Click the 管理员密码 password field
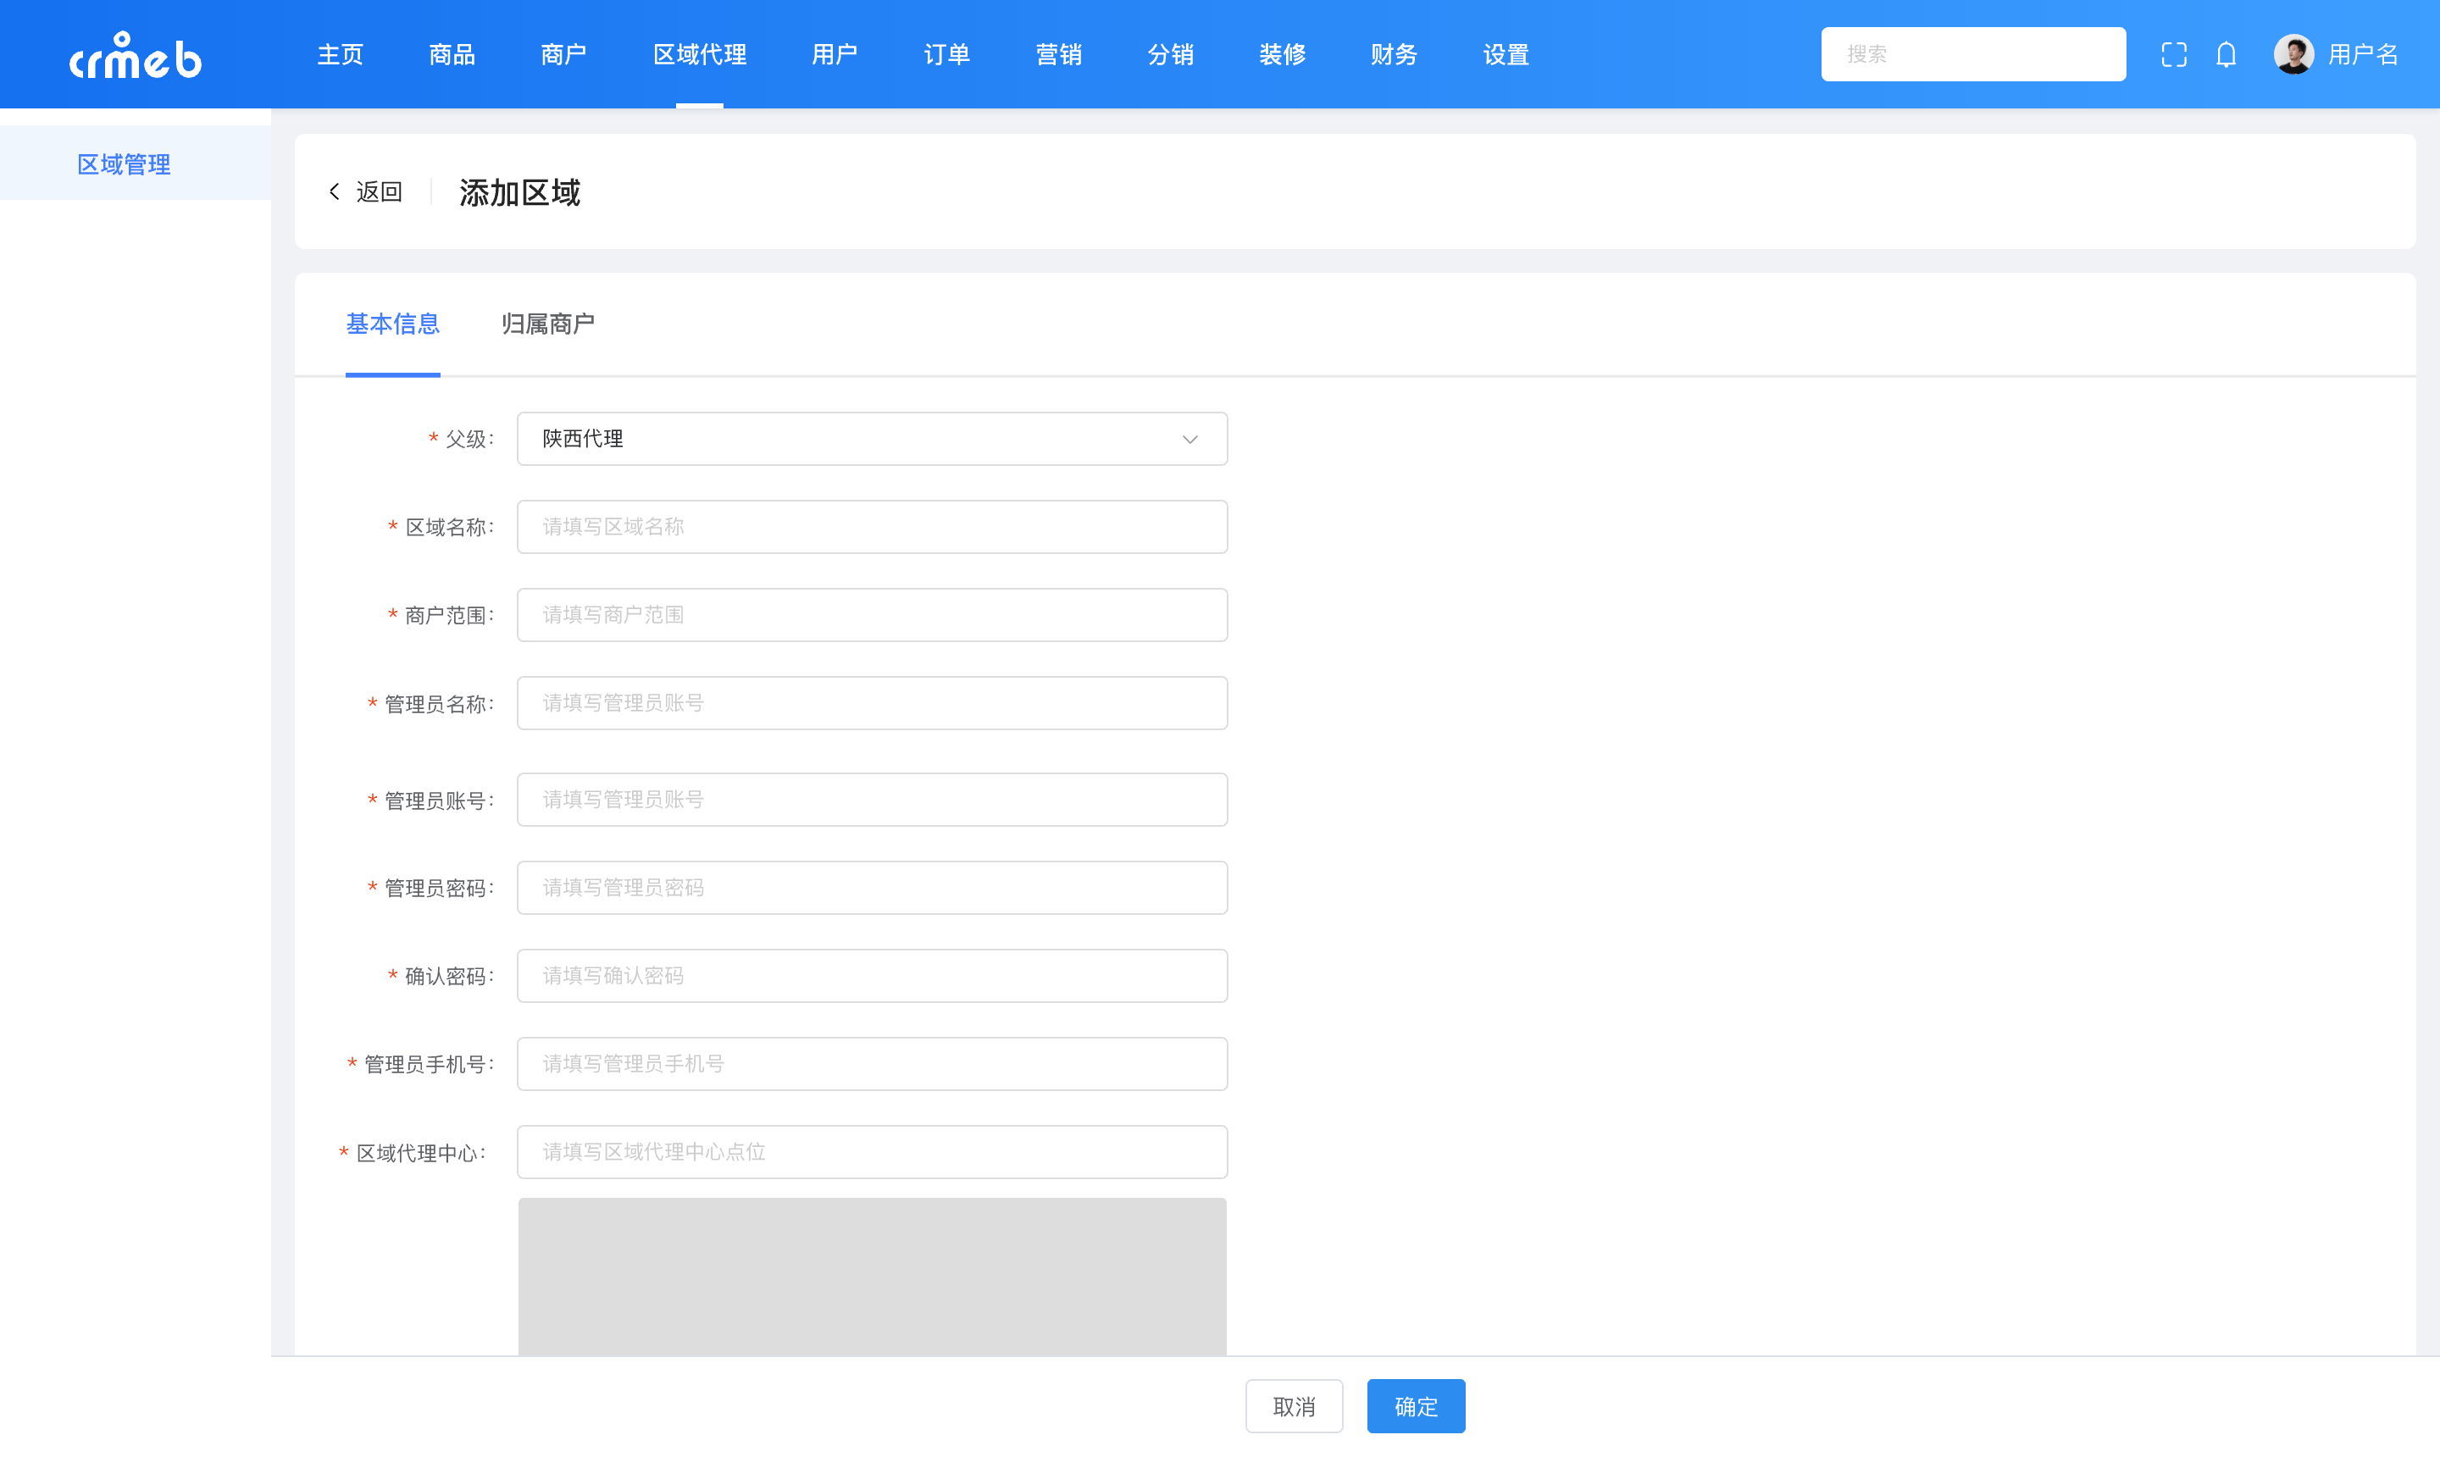The width and height of the screenshot is (2440, 1457). (872, 887)
